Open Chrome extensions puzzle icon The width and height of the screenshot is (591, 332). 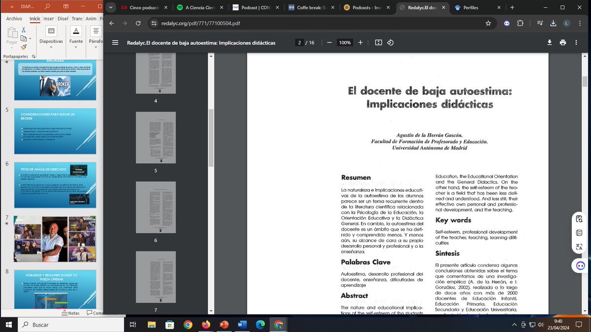click(x=520, y=23)
